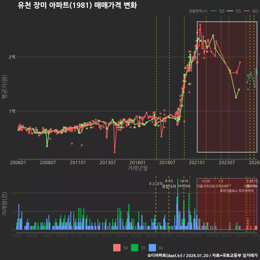This screenshot has width=260, height=260.
Task: Select the 9·13 종합대책 policy label
Action: [169, 184]
